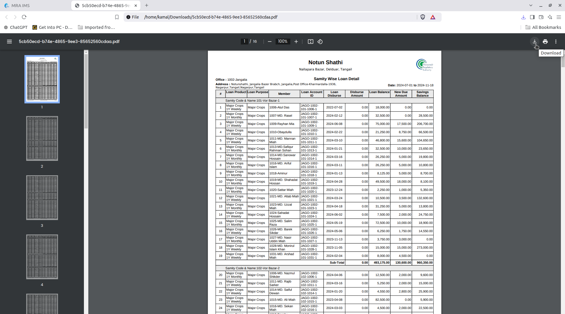Open the PDF viewer more actions menu
Screen dimensions: 565x314
556,42
